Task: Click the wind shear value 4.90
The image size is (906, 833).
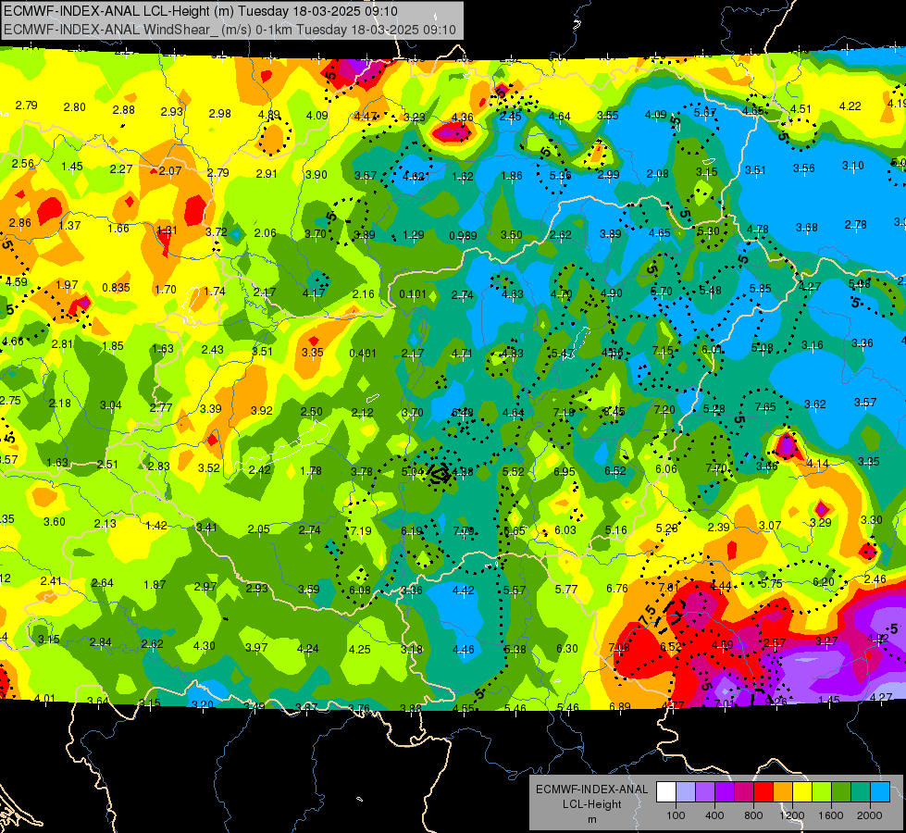Action: (612, 292)
